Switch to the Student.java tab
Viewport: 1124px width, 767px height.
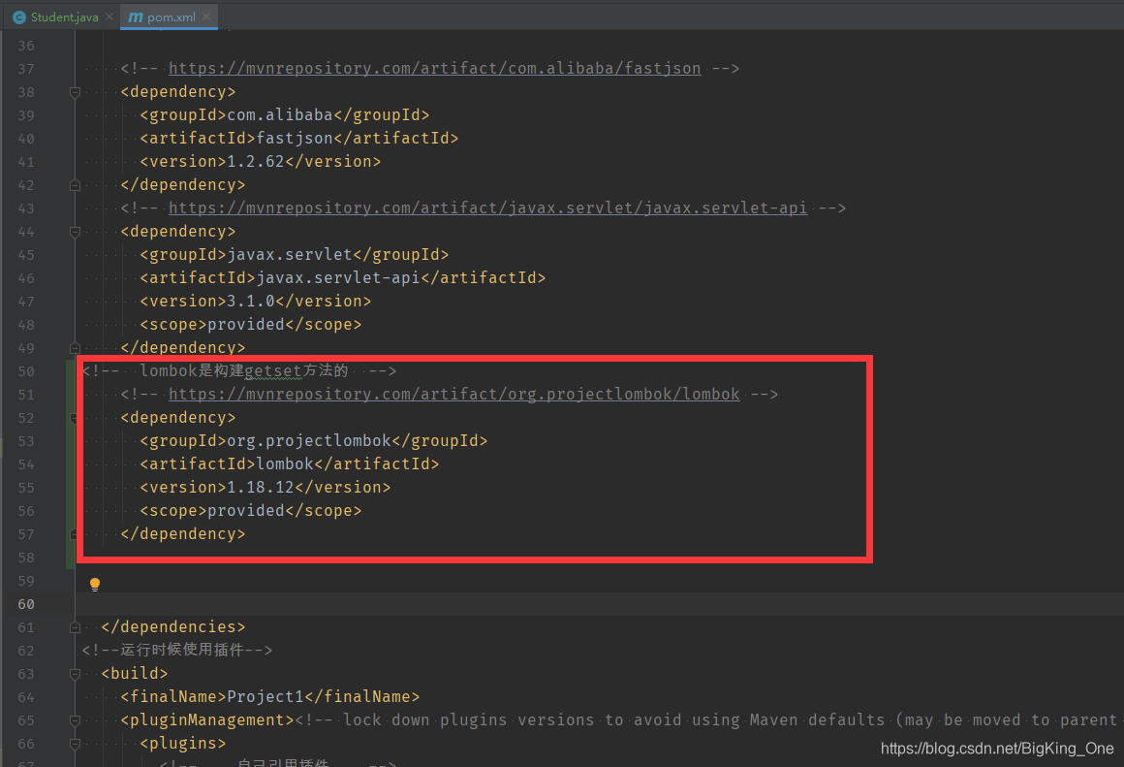(65, 16)
